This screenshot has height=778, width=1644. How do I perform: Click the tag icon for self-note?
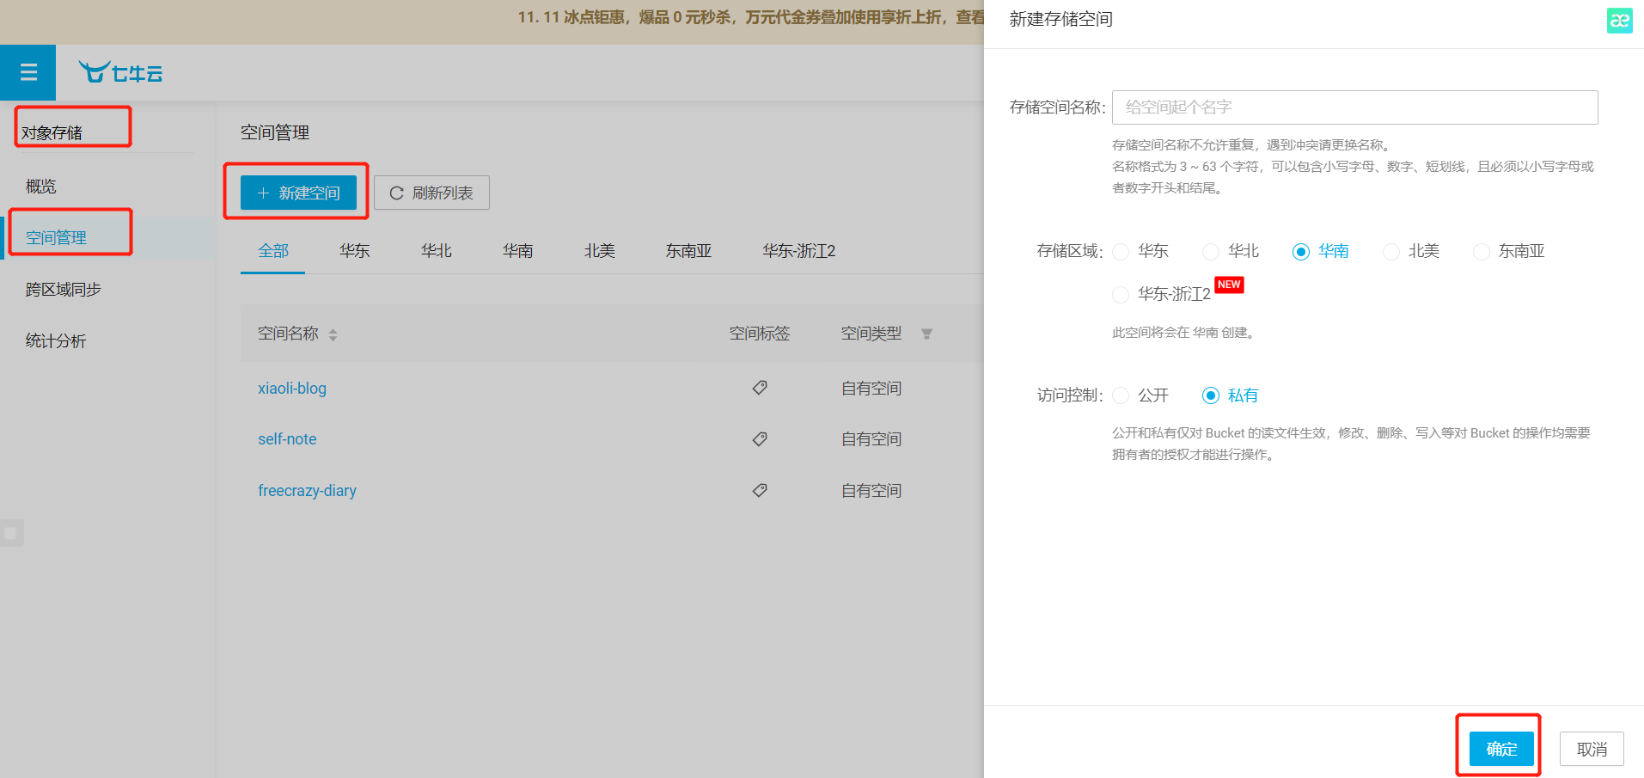pos(760,439)
